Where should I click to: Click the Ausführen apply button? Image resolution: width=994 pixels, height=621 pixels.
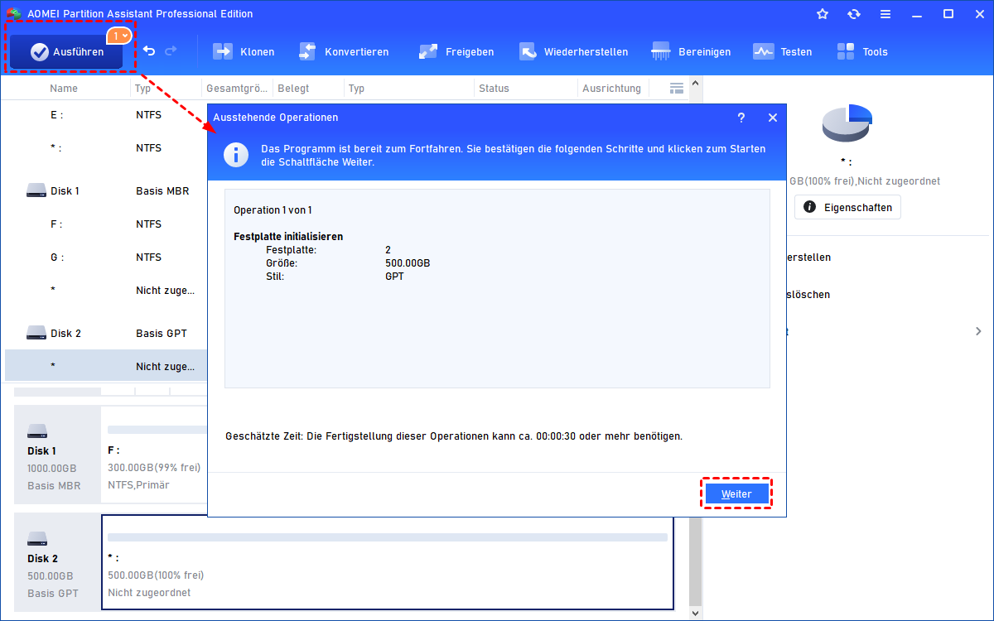tap(66, 51)
